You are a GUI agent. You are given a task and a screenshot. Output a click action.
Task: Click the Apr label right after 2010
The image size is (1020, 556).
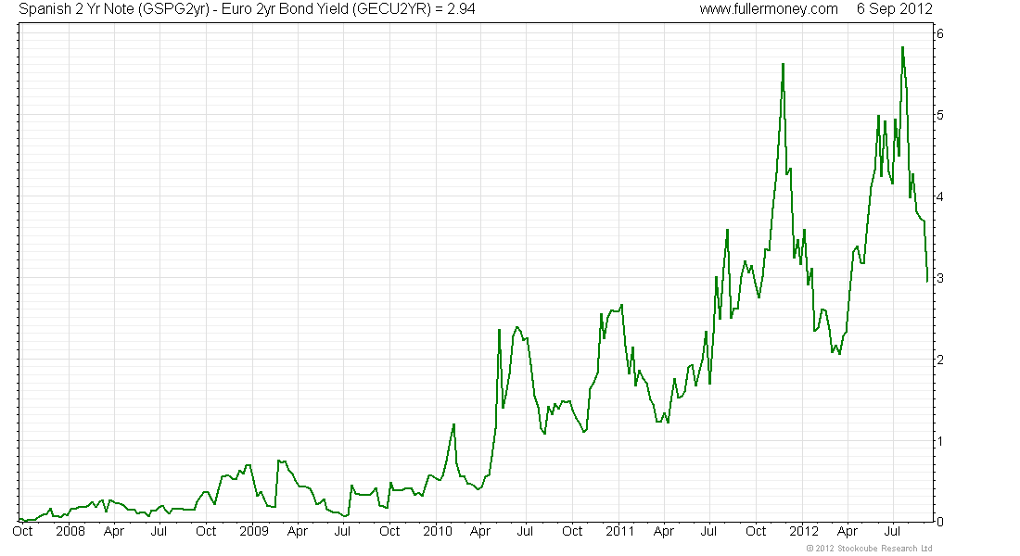click(480, 531)
